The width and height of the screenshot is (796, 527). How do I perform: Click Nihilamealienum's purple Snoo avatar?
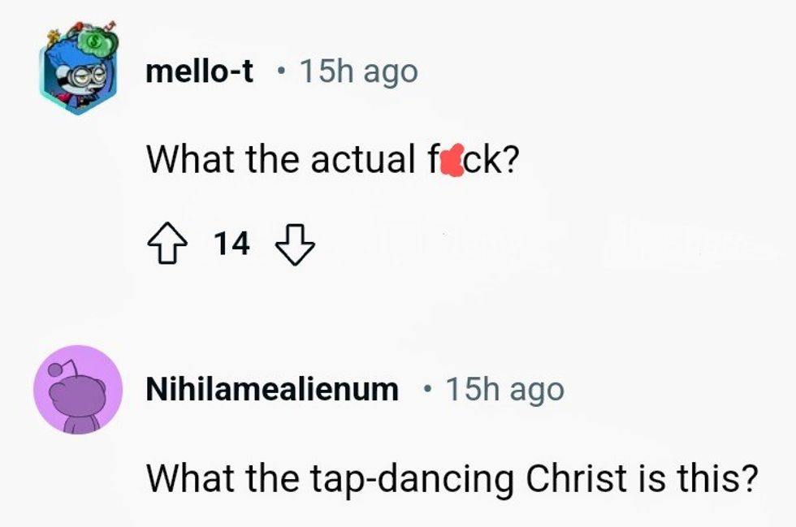tap(78, 391)
